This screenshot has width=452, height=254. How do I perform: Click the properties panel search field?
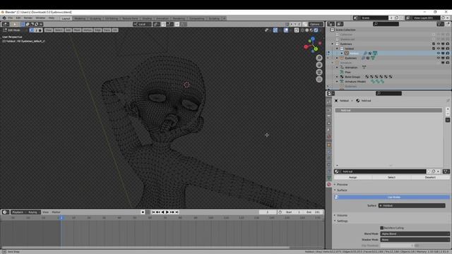pyautogui.click(x=388, y=93)
